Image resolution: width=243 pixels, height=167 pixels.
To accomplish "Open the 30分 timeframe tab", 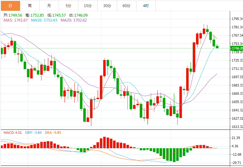I will 107,6.
